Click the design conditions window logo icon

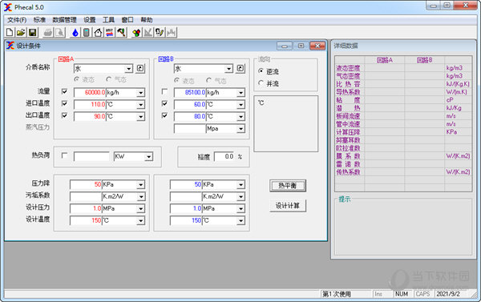click(10, 46)
